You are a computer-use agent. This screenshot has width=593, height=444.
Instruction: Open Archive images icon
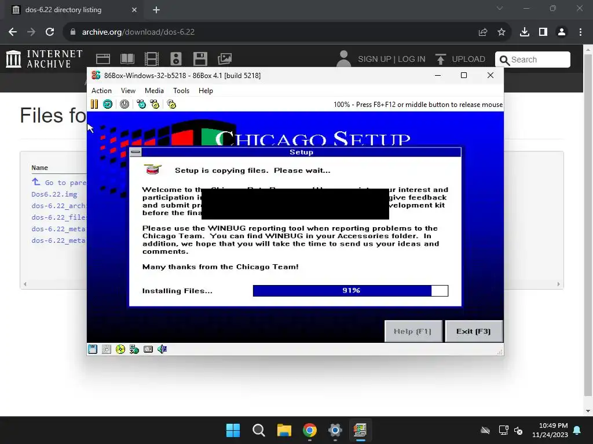[225, 59]
